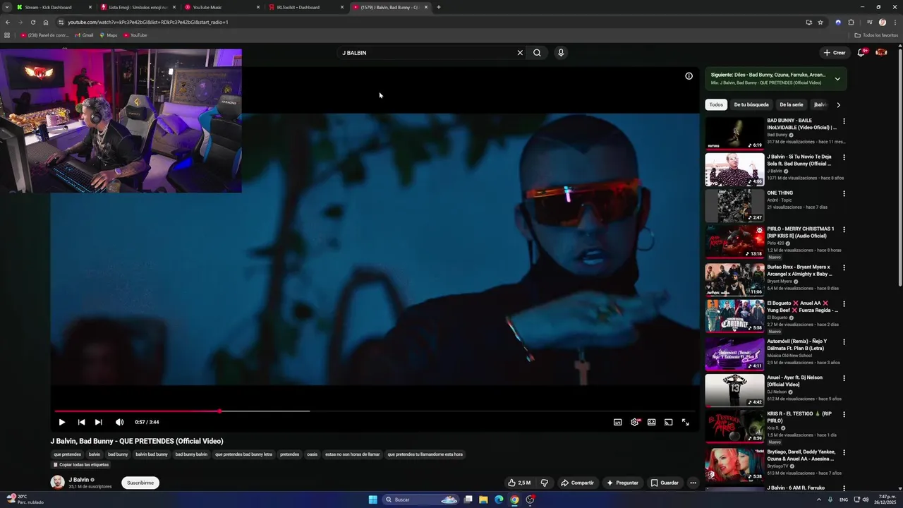Open a new browser tab plus button
This screenshot has height=508, width=903.
pyautogui.click(x=439, y=7)
